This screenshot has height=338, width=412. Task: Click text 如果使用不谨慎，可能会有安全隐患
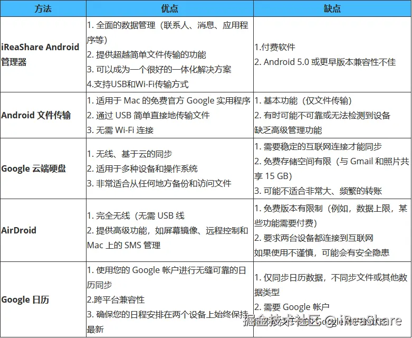click(322, 253)
